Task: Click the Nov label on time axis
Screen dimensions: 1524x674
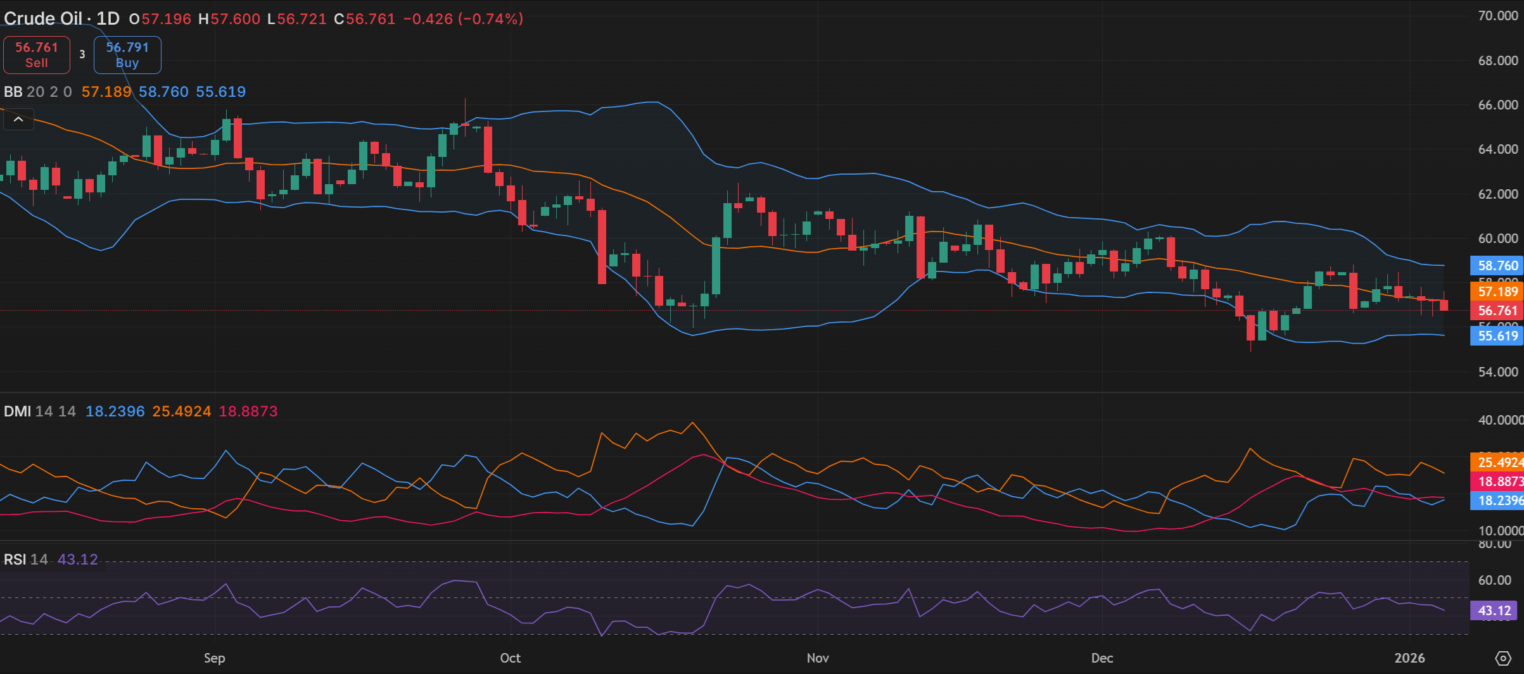Action: 817,658
